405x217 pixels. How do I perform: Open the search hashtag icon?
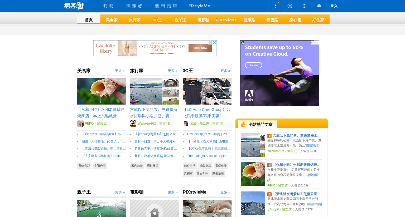290,6
